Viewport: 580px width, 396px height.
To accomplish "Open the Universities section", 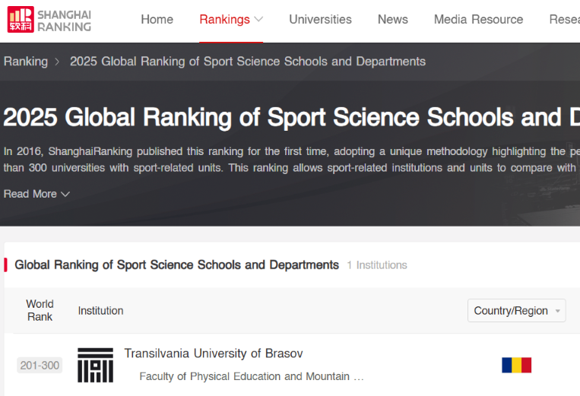I will 320,20.
